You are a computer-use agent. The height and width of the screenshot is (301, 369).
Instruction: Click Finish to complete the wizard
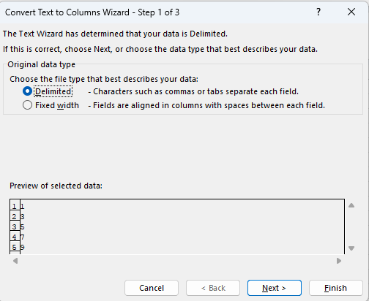[x=336, y=288]
